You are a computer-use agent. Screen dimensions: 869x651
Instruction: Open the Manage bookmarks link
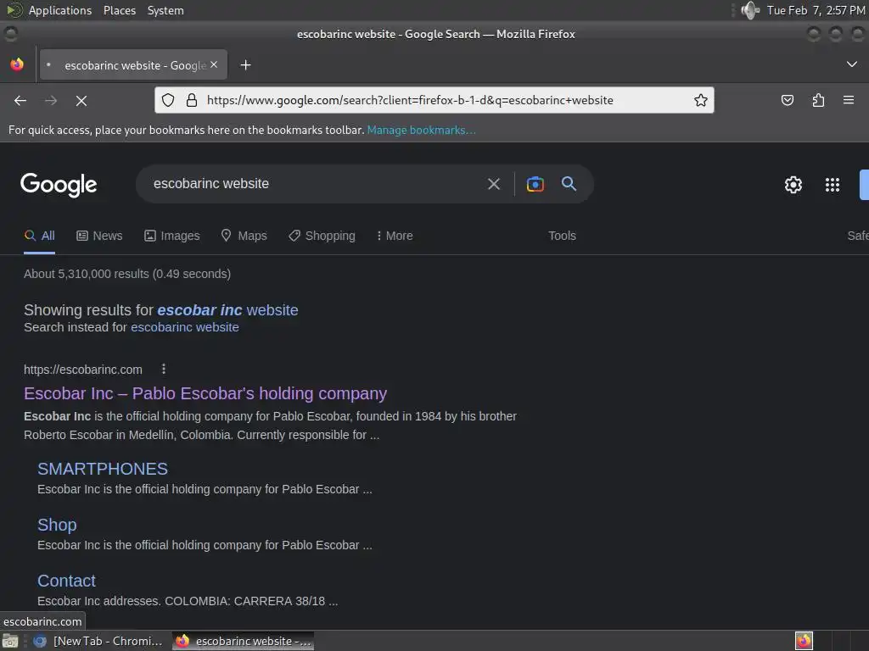click(421, 130)
